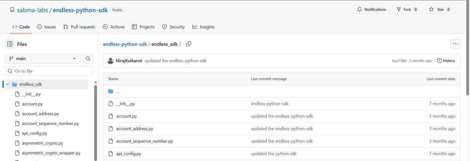Open the Issues tab
470x161 pixels.
(46, 27)
